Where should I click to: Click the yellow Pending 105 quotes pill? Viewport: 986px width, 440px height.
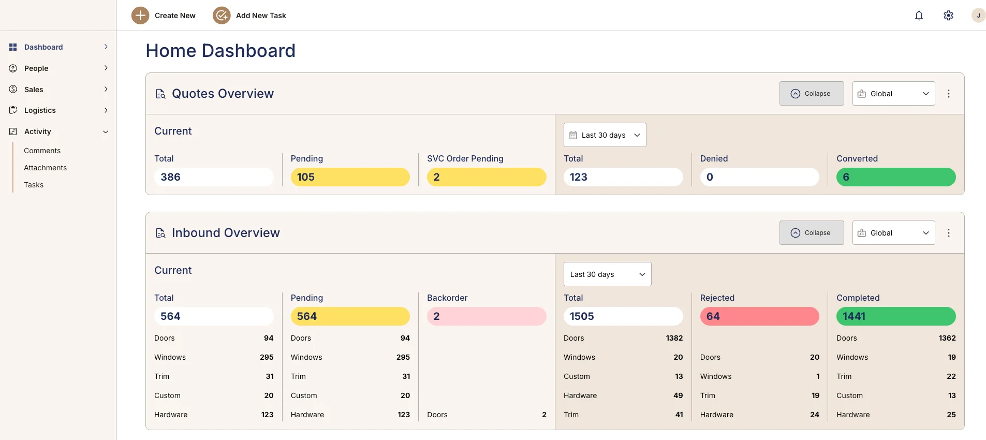click(x=350, y=177)
